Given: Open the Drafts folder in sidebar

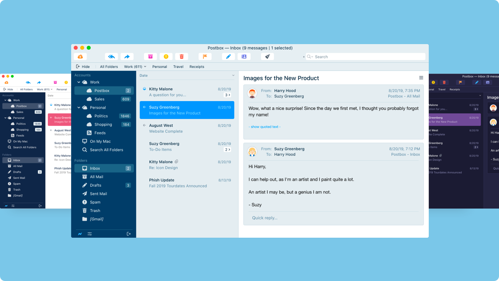Looking at the screenshot, I should pos(96,185).
